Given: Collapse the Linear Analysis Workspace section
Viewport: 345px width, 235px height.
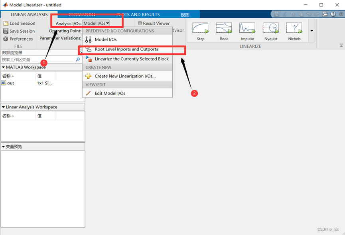Looking at the screenshot, I should point(3,107).
